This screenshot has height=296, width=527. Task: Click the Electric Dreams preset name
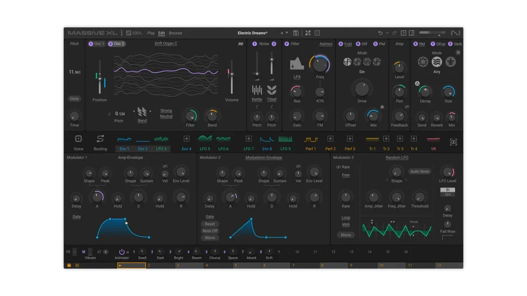point(252,33)
